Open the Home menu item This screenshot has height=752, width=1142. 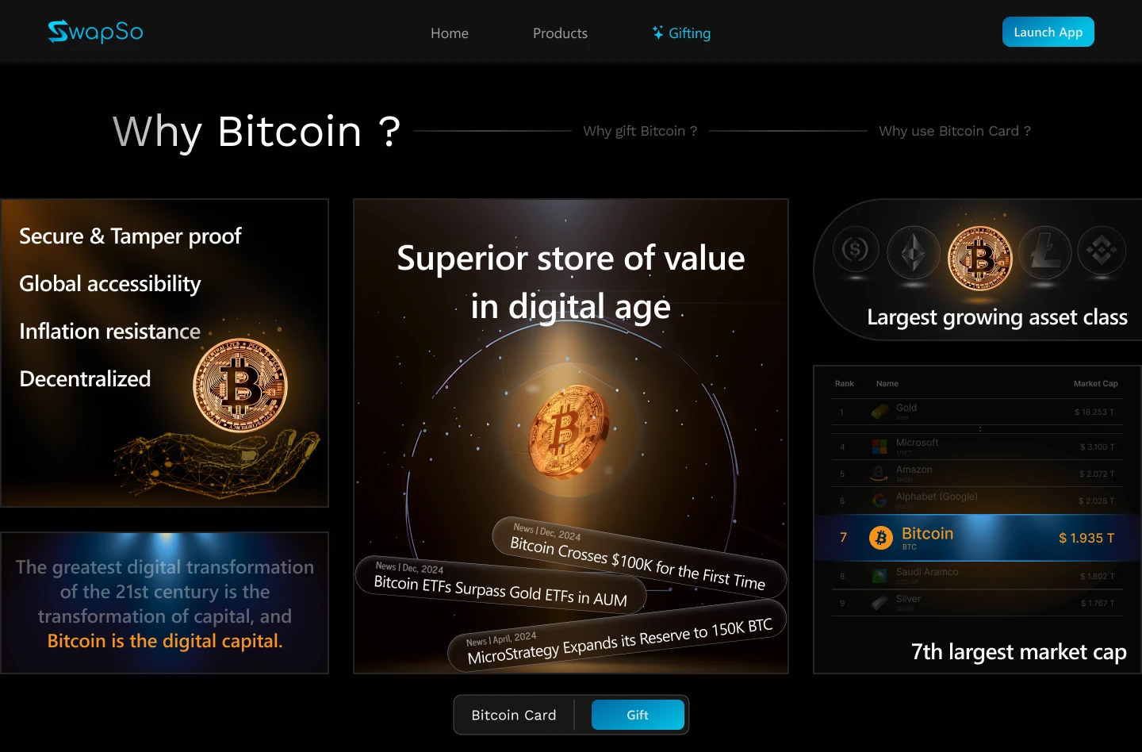[x=450, y=33]
